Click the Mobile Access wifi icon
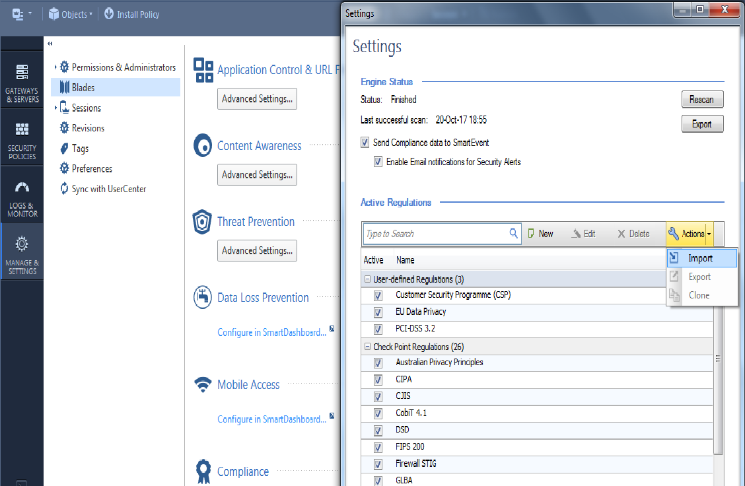745x486 pixels. tap(203, 384)
